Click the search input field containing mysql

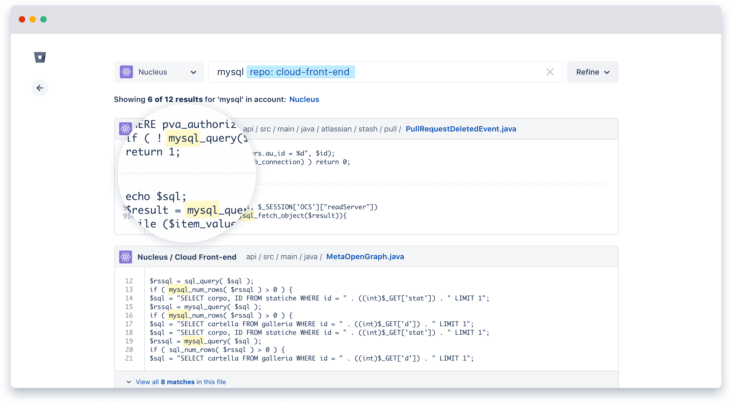click(385, 72)
